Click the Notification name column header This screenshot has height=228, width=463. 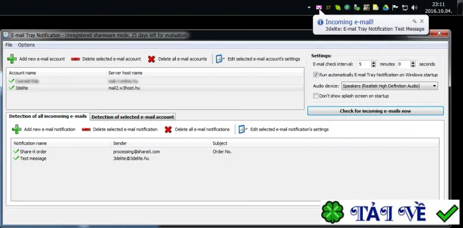pyautogui.click(x=61, y=144)
